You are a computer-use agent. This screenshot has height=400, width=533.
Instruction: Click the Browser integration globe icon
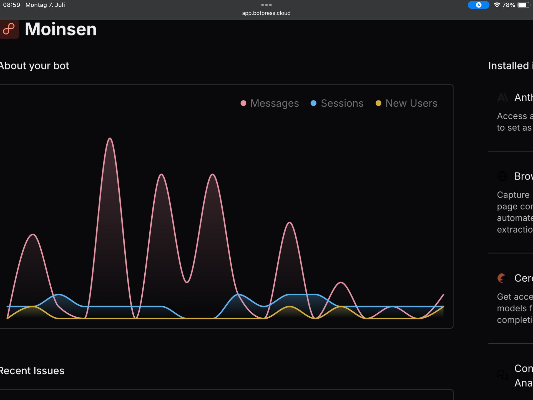(x=502, y=176)
